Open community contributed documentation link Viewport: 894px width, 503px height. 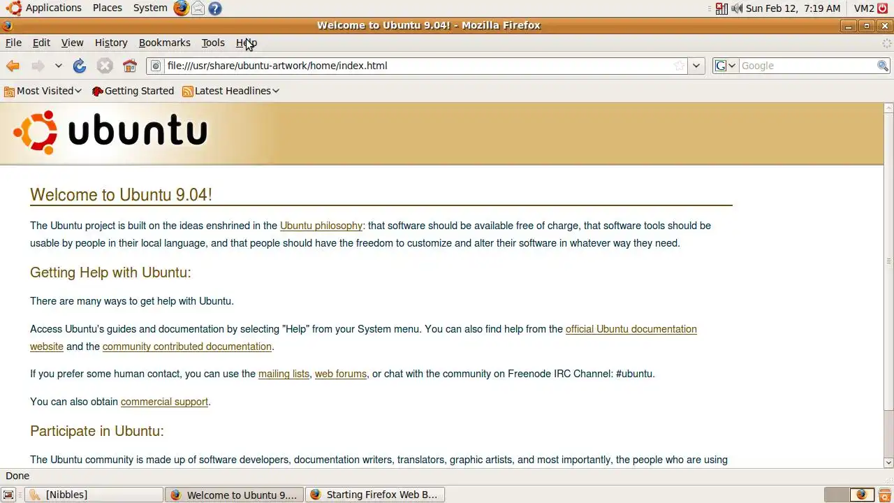click(186, 347)
